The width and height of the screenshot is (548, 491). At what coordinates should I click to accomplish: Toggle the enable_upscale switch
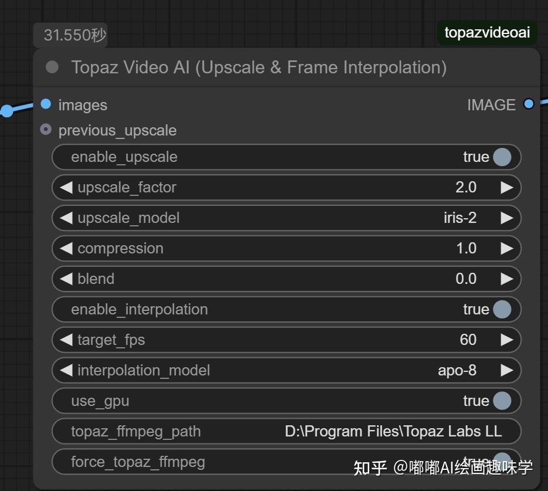(502, 157)
